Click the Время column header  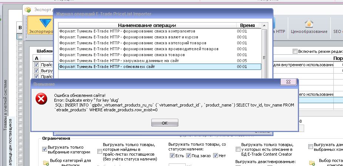247,25
